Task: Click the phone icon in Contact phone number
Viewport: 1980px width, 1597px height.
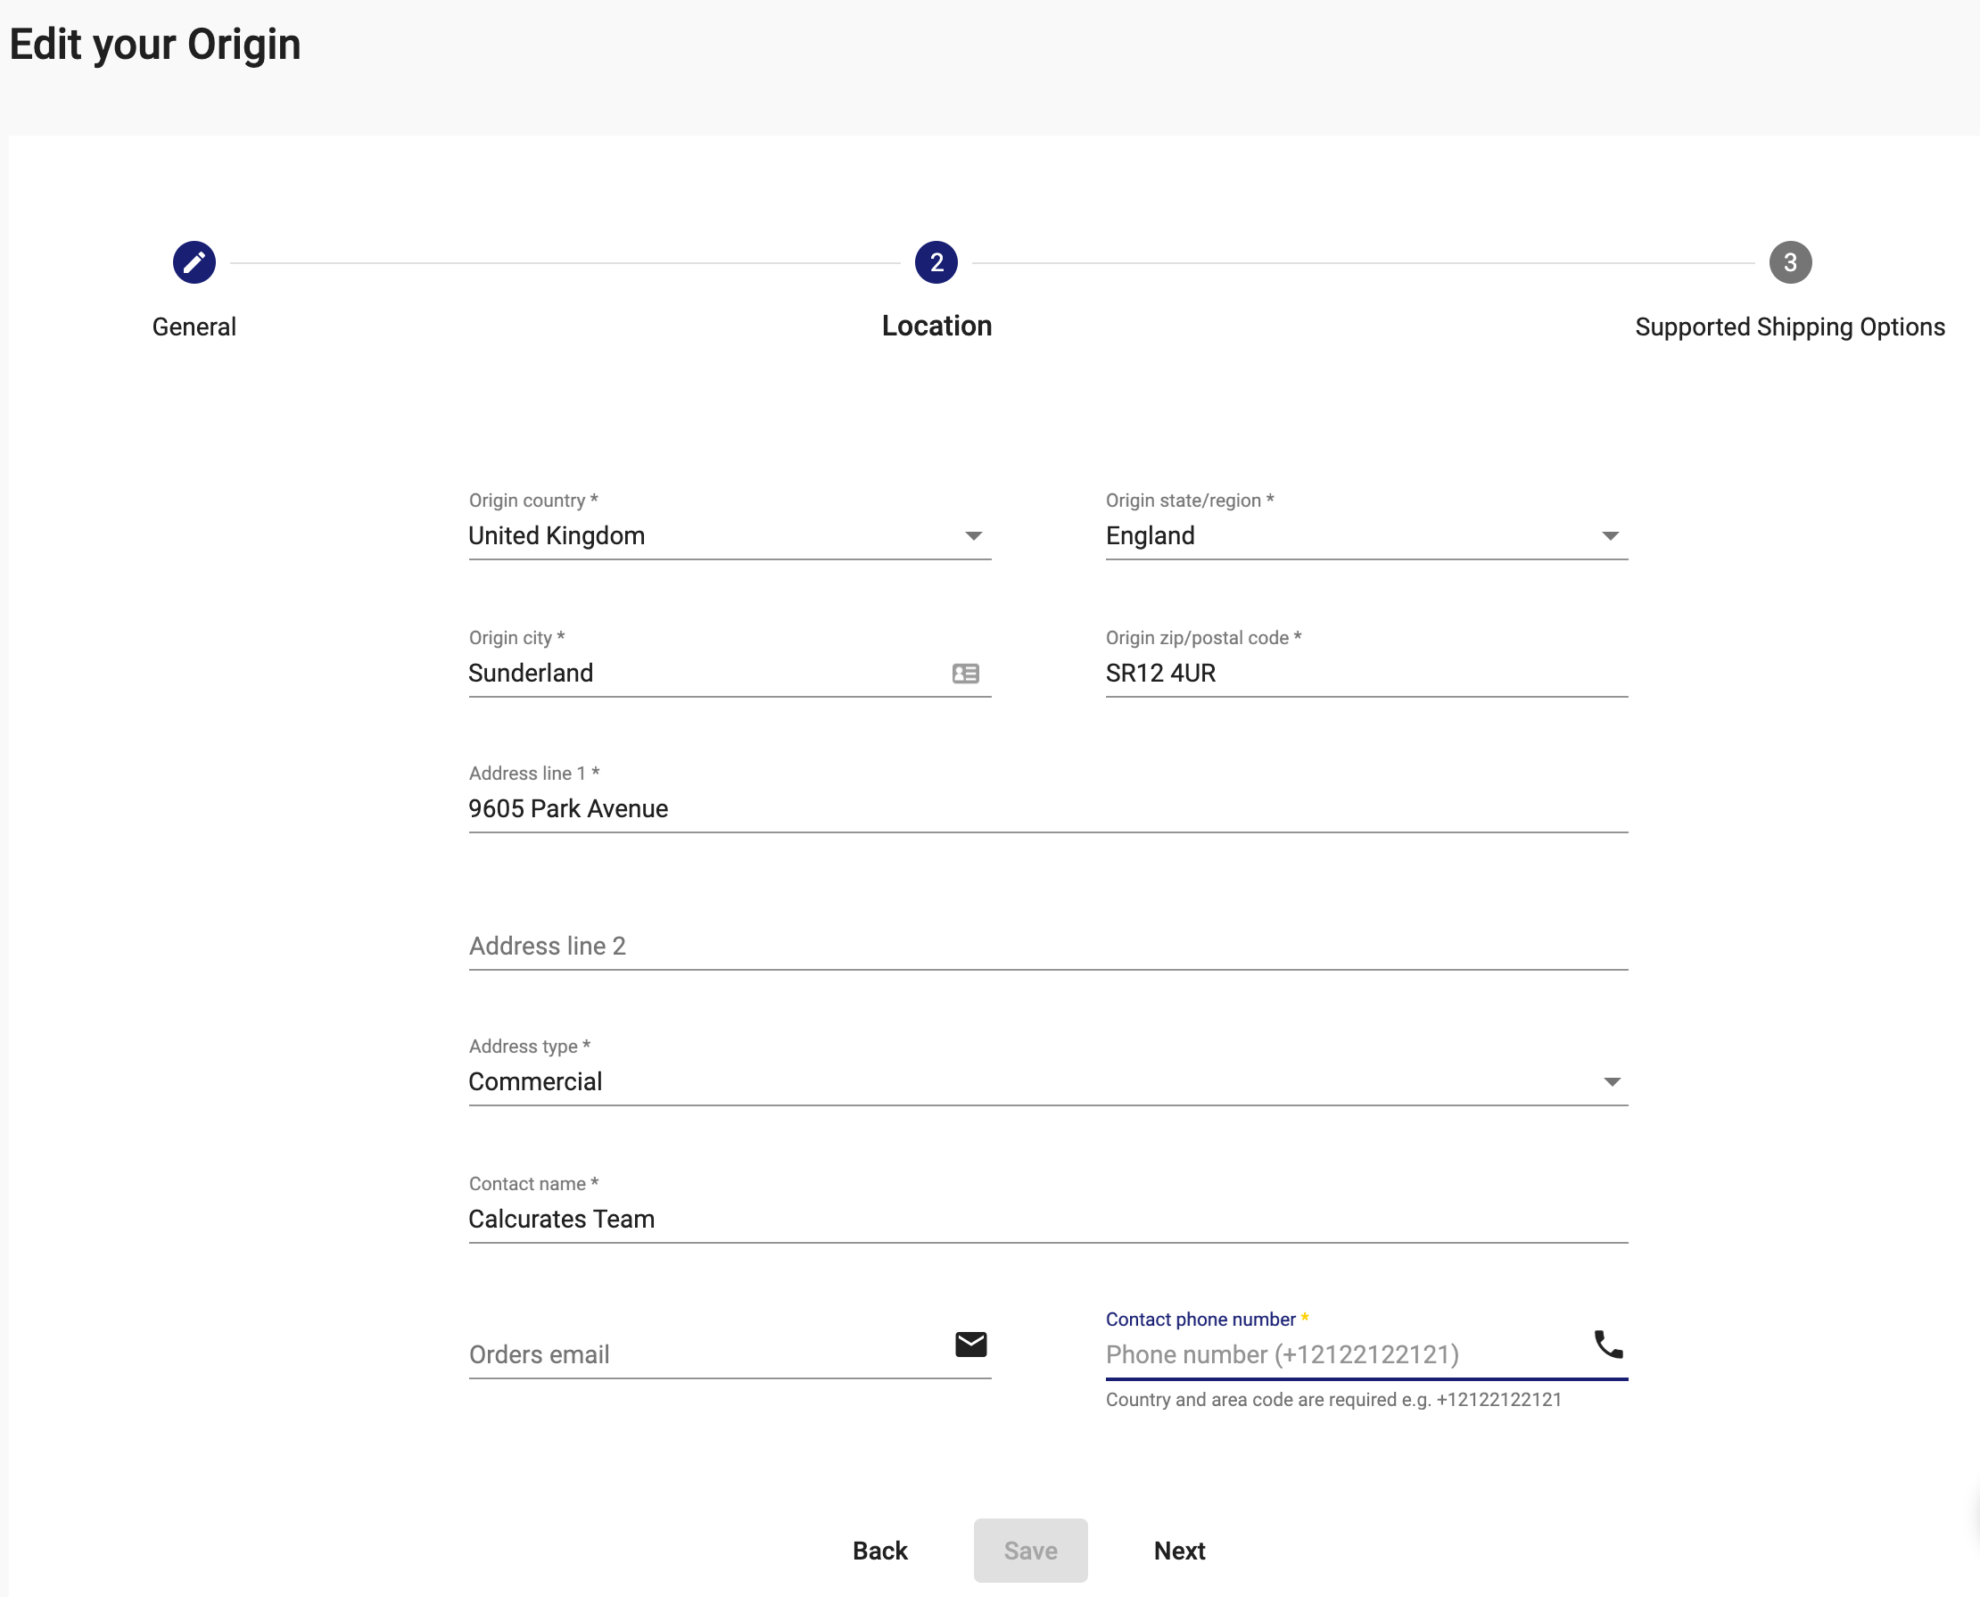Action: coord(1608,1344)
